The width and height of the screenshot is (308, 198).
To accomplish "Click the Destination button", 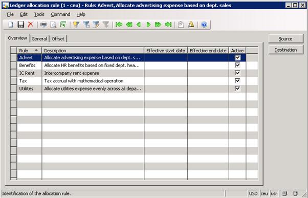I will (285, 50).
